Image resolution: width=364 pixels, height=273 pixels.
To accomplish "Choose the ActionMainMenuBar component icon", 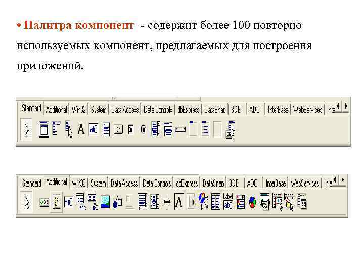I will click(x=278, y=202).
